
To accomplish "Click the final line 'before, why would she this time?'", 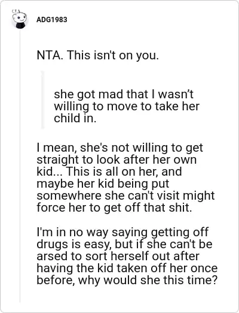I will [x=127, y=280].
